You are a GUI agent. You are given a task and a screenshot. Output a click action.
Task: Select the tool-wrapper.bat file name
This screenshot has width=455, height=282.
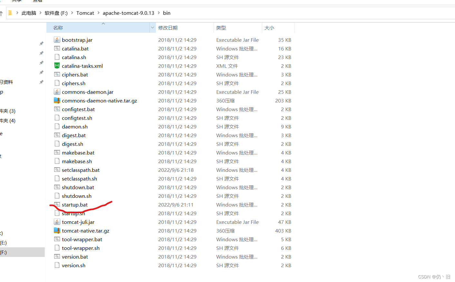[x=82, y=239]
